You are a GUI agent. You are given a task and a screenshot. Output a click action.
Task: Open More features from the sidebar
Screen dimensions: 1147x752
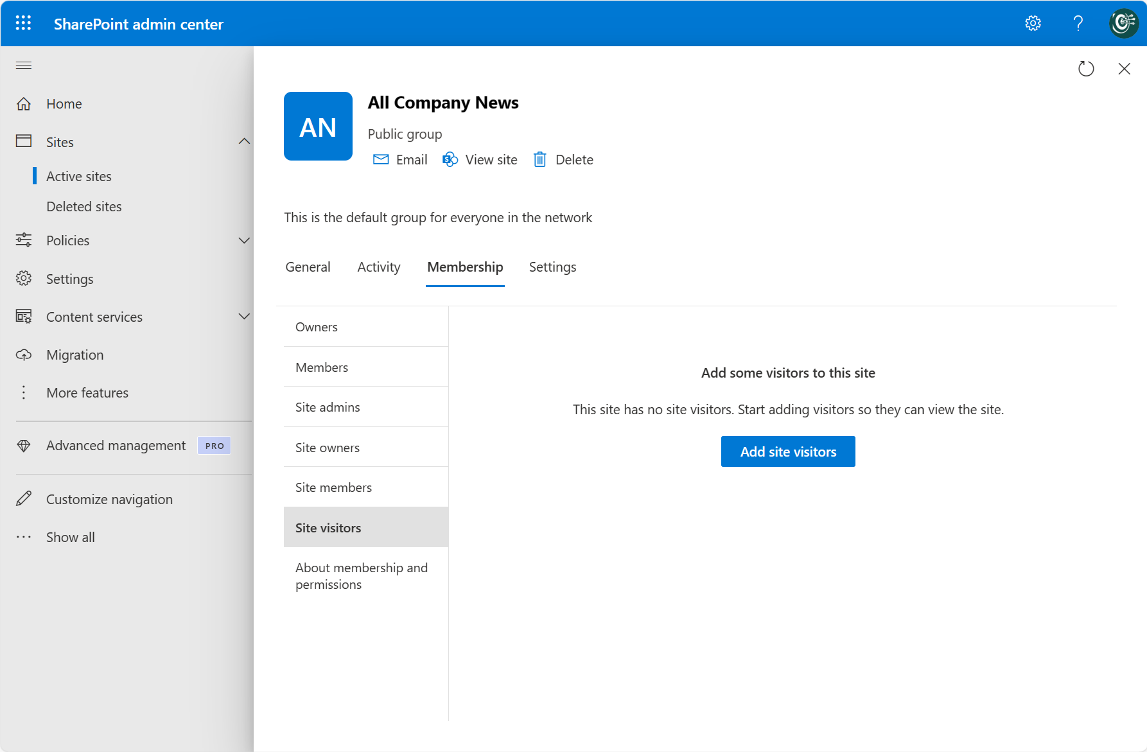[x=87, y=392]
